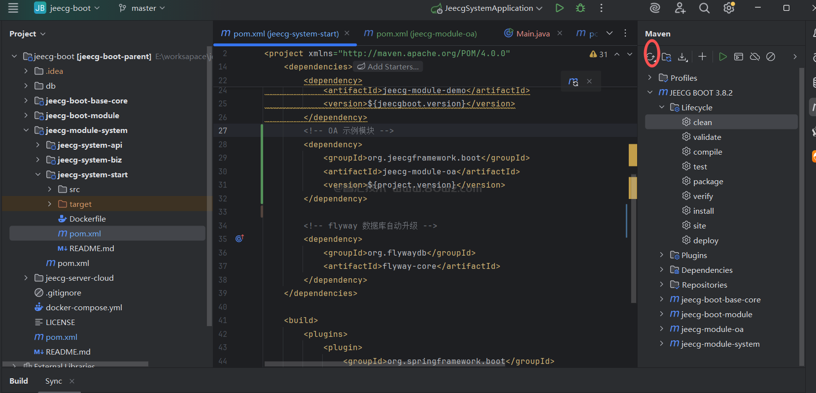
Task: Generate sources and update folders in Maven
Action: 667,57
